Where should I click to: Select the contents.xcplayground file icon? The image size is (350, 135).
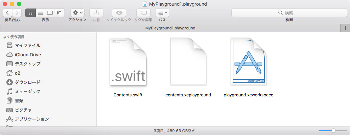click(188, 61)
